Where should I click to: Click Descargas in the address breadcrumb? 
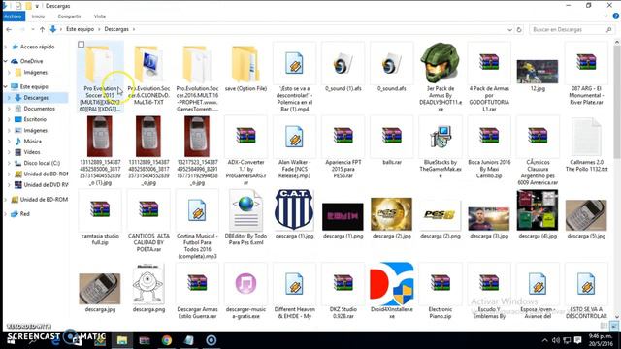(116, 29)
